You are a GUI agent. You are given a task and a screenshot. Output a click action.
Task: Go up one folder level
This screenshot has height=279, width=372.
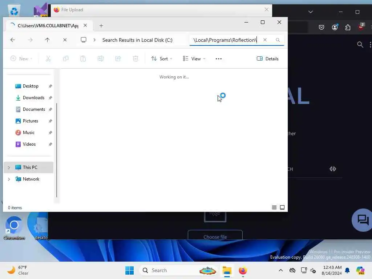tap(47, 40)
